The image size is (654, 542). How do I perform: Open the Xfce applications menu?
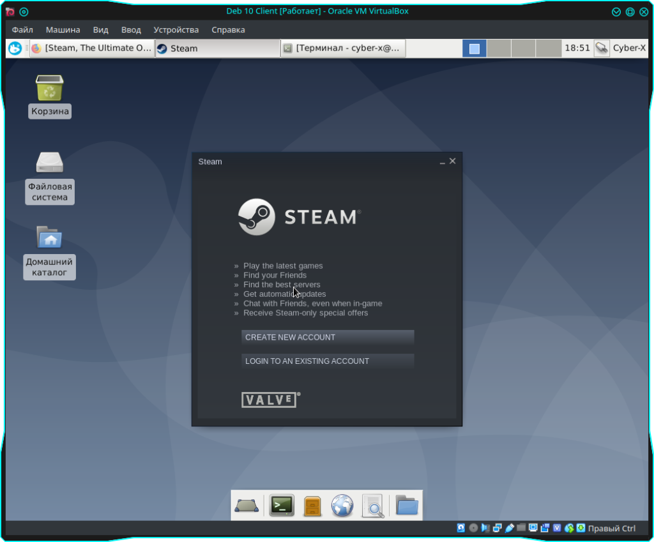click(x=15, y=49)
